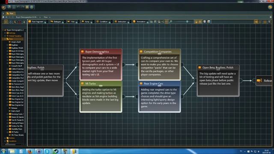This screenshot has width=274, height=154.
Task: Select the Competition Companies node title
Action: [158, 52]
